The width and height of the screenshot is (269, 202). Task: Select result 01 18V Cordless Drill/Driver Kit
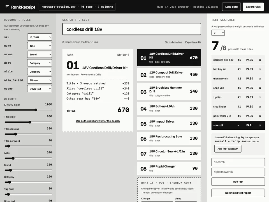click(169, 58)
